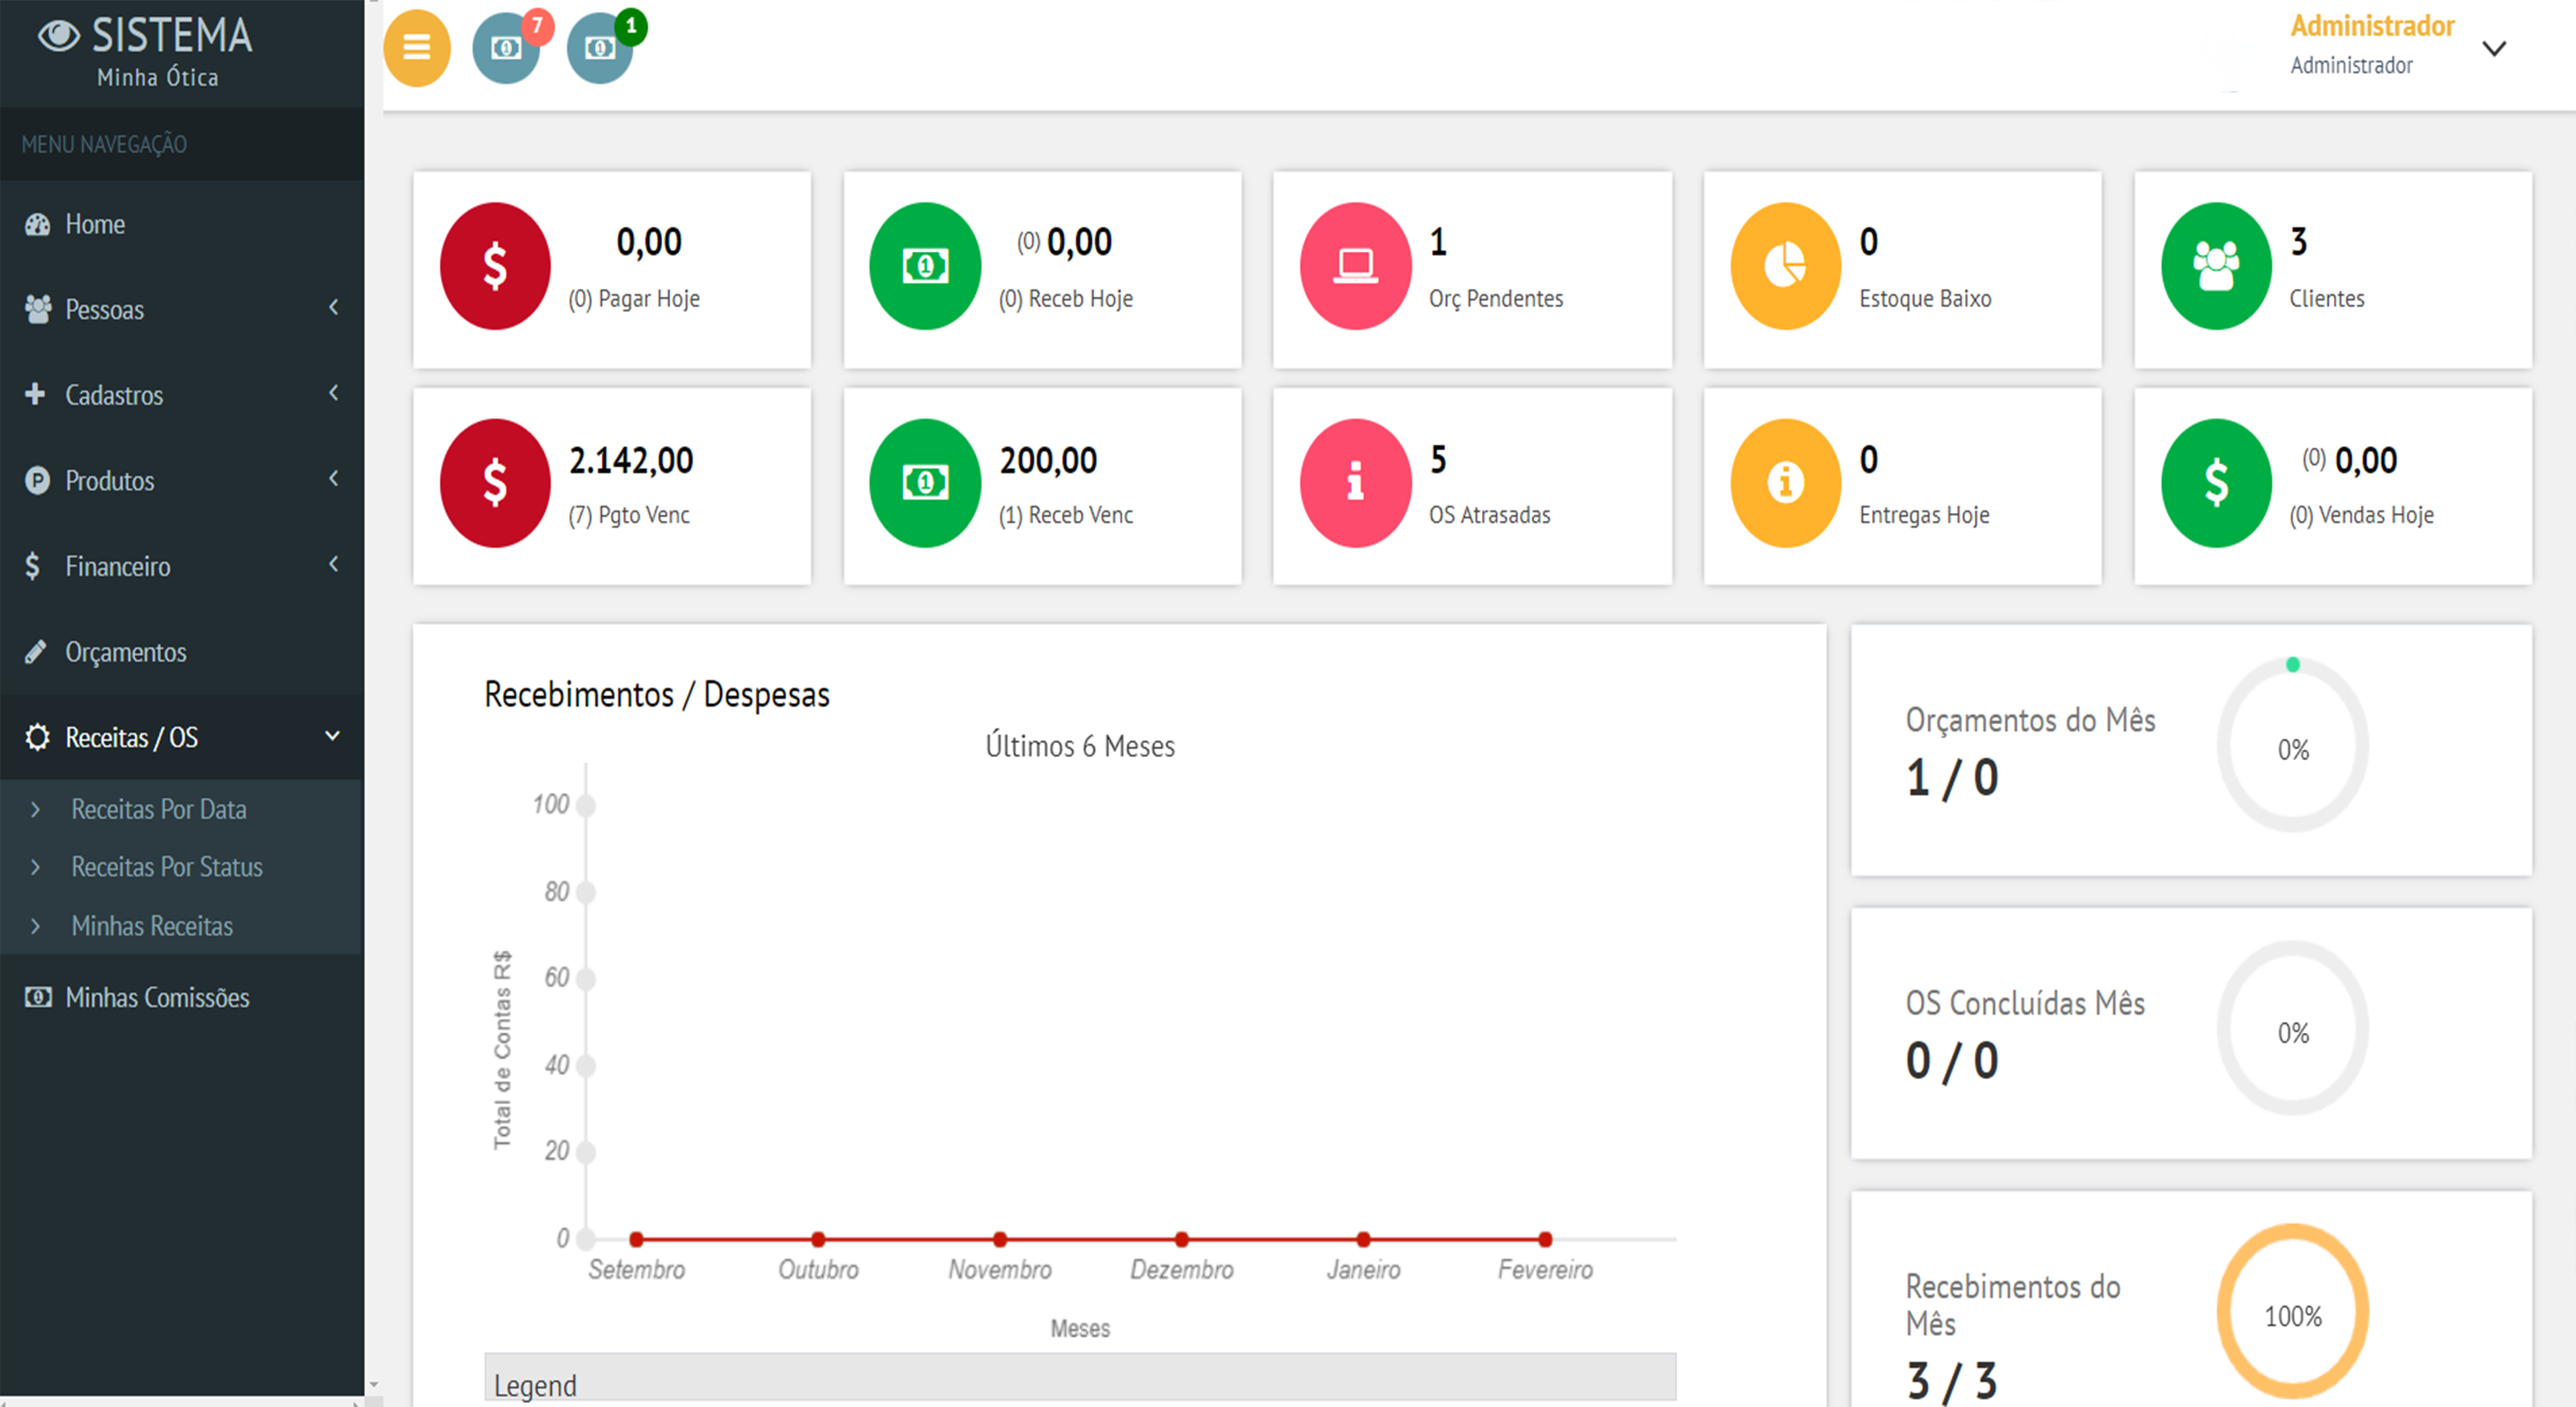Open the Orç Pendentes label
The width and height of the screenshot is (2576, 1407).
[1496, 298]
